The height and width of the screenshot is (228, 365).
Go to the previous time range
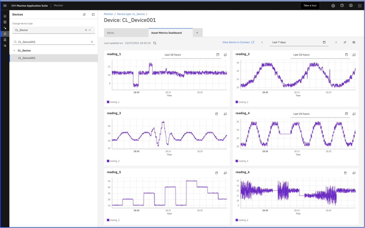(262, 42)
